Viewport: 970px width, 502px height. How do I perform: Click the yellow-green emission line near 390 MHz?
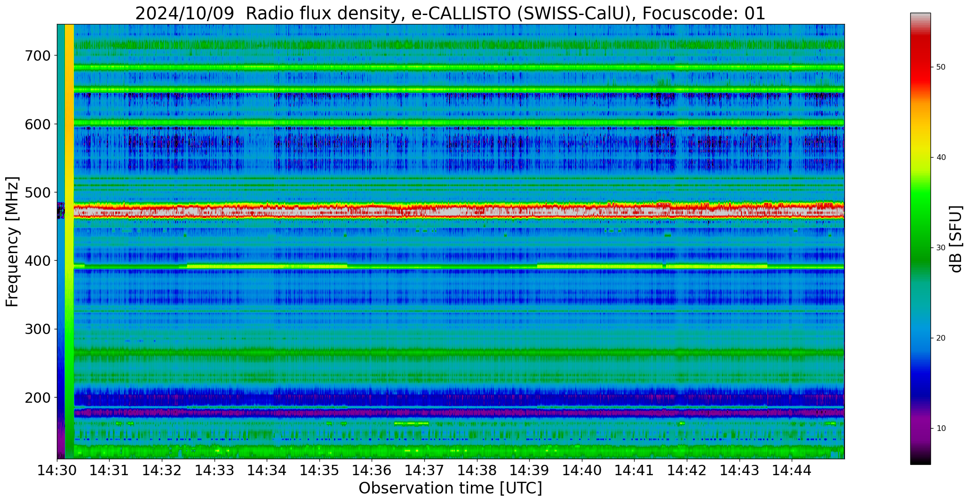coord(459,266)
